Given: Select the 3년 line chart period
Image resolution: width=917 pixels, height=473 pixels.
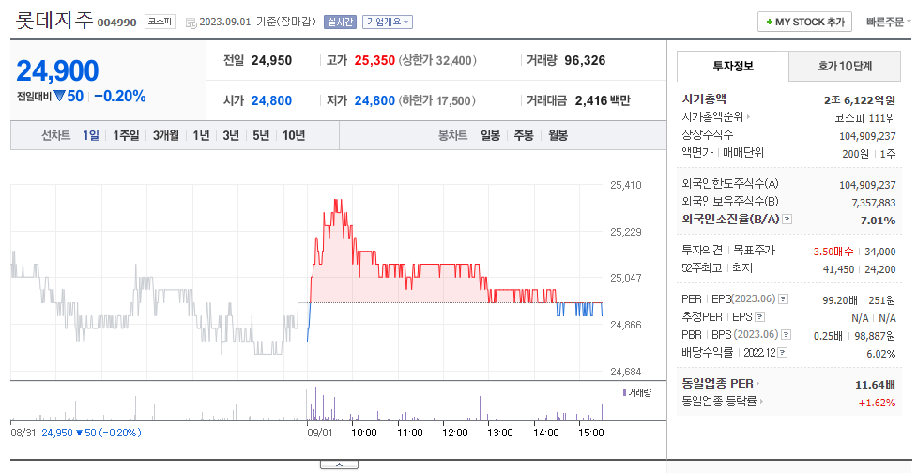Looking at the screenshot, I should [231, 136].
